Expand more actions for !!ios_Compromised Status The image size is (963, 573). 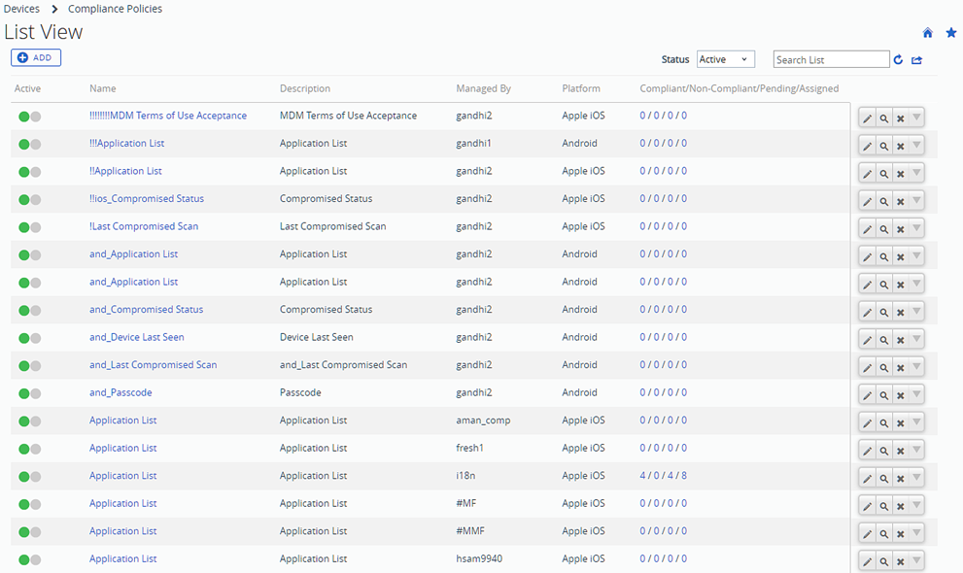(916, 201)
